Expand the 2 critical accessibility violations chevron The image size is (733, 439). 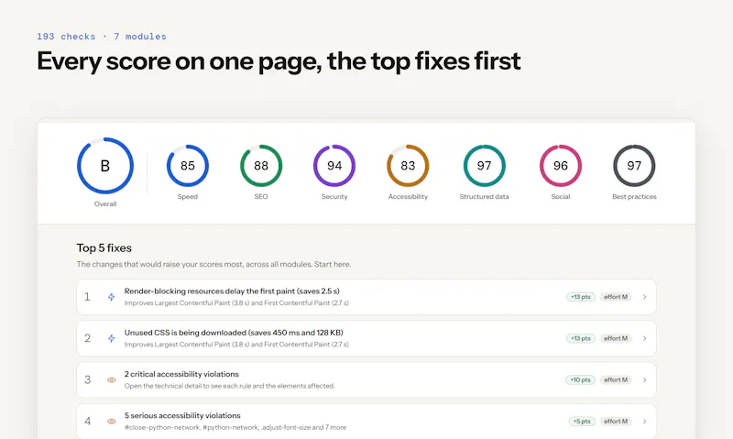(645, 380)
